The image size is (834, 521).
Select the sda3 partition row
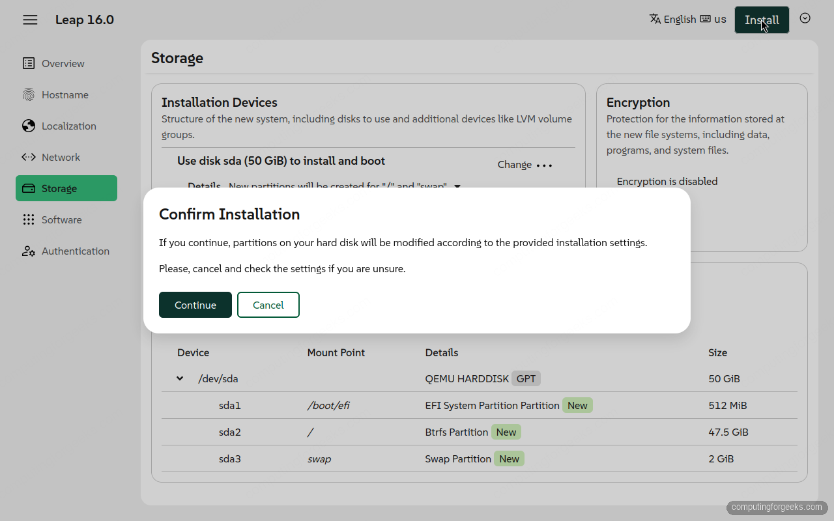[480, 458]
